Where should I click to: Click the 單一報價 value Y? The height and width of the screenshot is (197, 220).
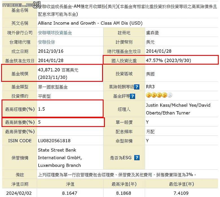point(147,122)
